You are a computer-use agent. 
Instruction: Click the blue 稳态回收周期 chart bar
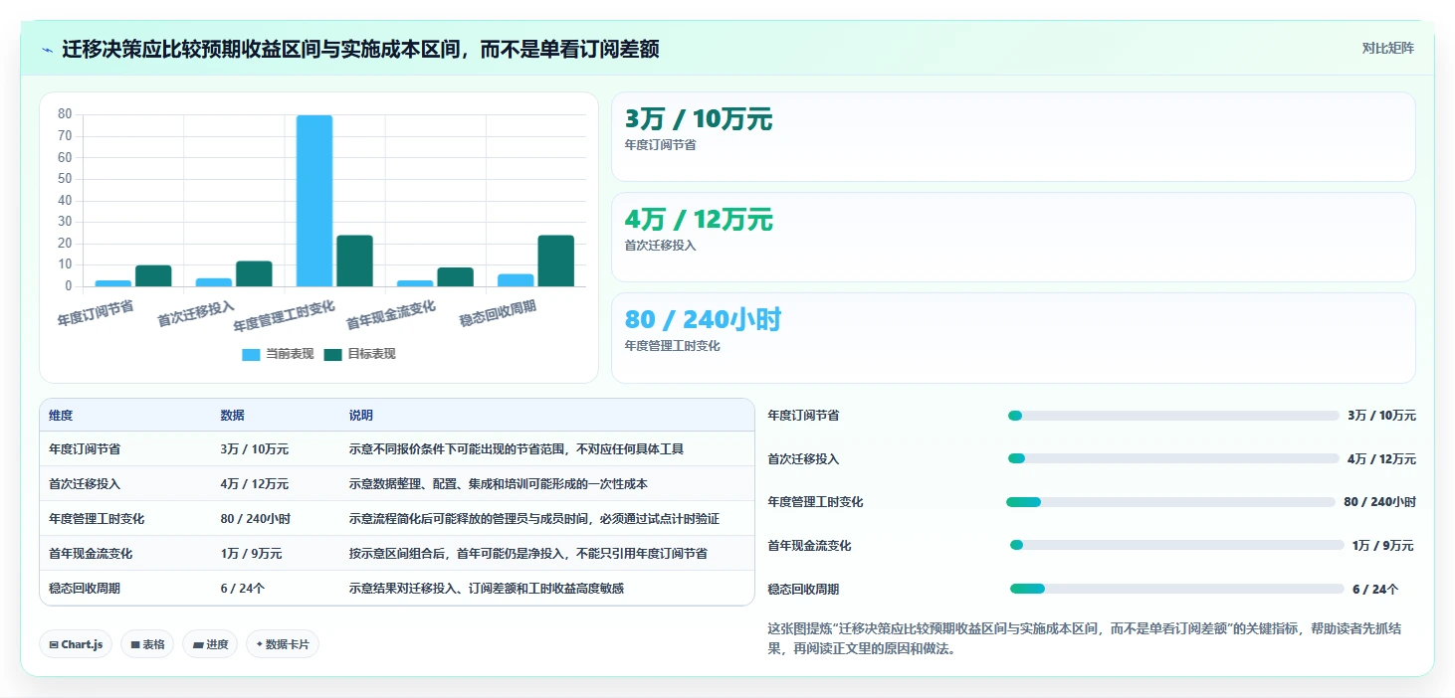pyautogui.click(x=516, y=280)
